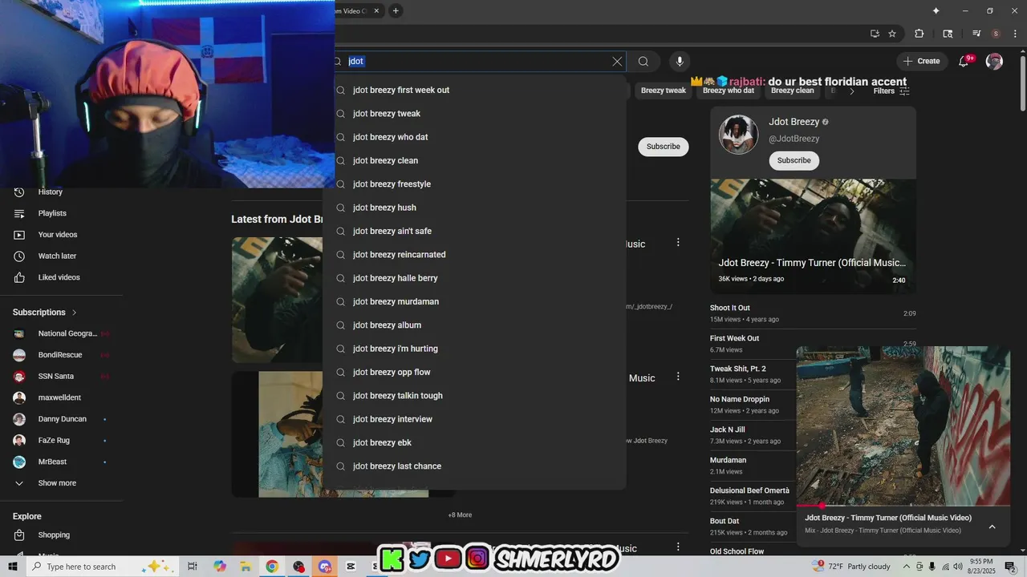This screenshot has height=577, width=1027.
Task: Play the Timmy Turner video in the side panel
Action: click(x=813, y=236)
